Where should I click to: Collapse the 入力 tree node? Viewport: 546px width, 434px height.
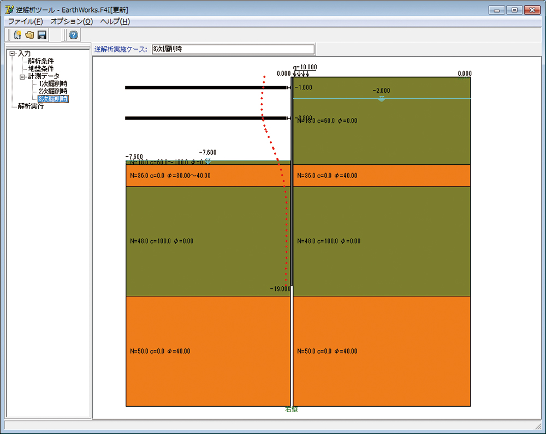point(13,53)
